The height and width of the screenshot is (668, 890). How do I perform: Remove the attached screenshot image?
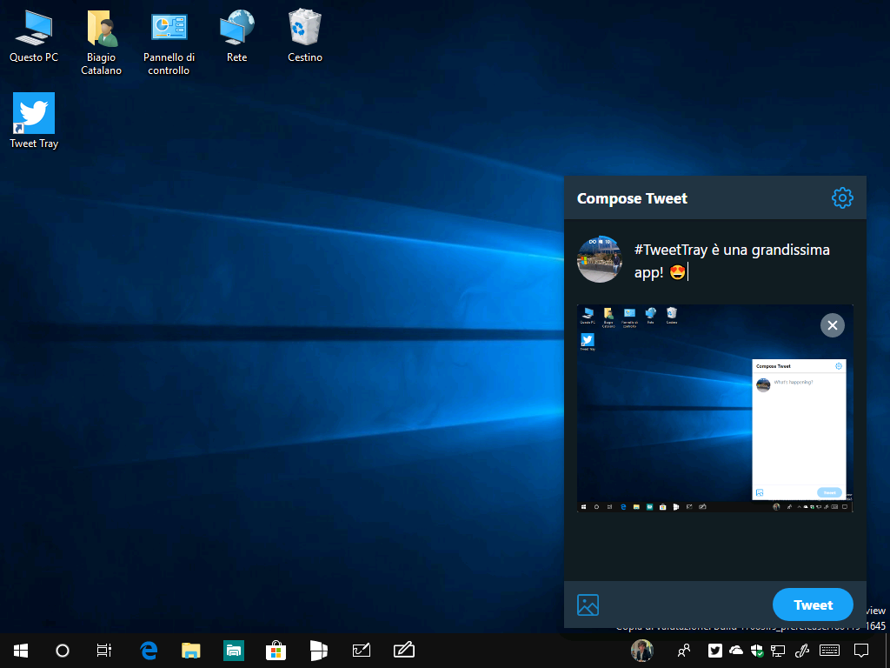[x=832, y=325]
